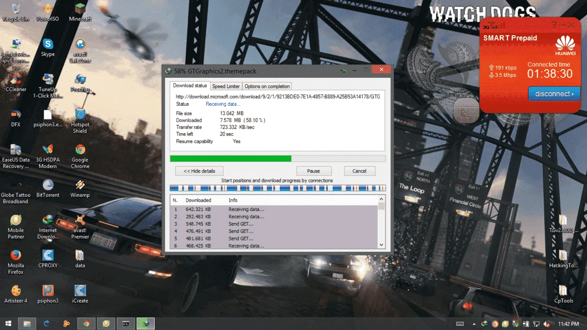This screenshot has height=330, width=587.
Task: Click scroll up arrow in connections list
Action: coord(382,199)
